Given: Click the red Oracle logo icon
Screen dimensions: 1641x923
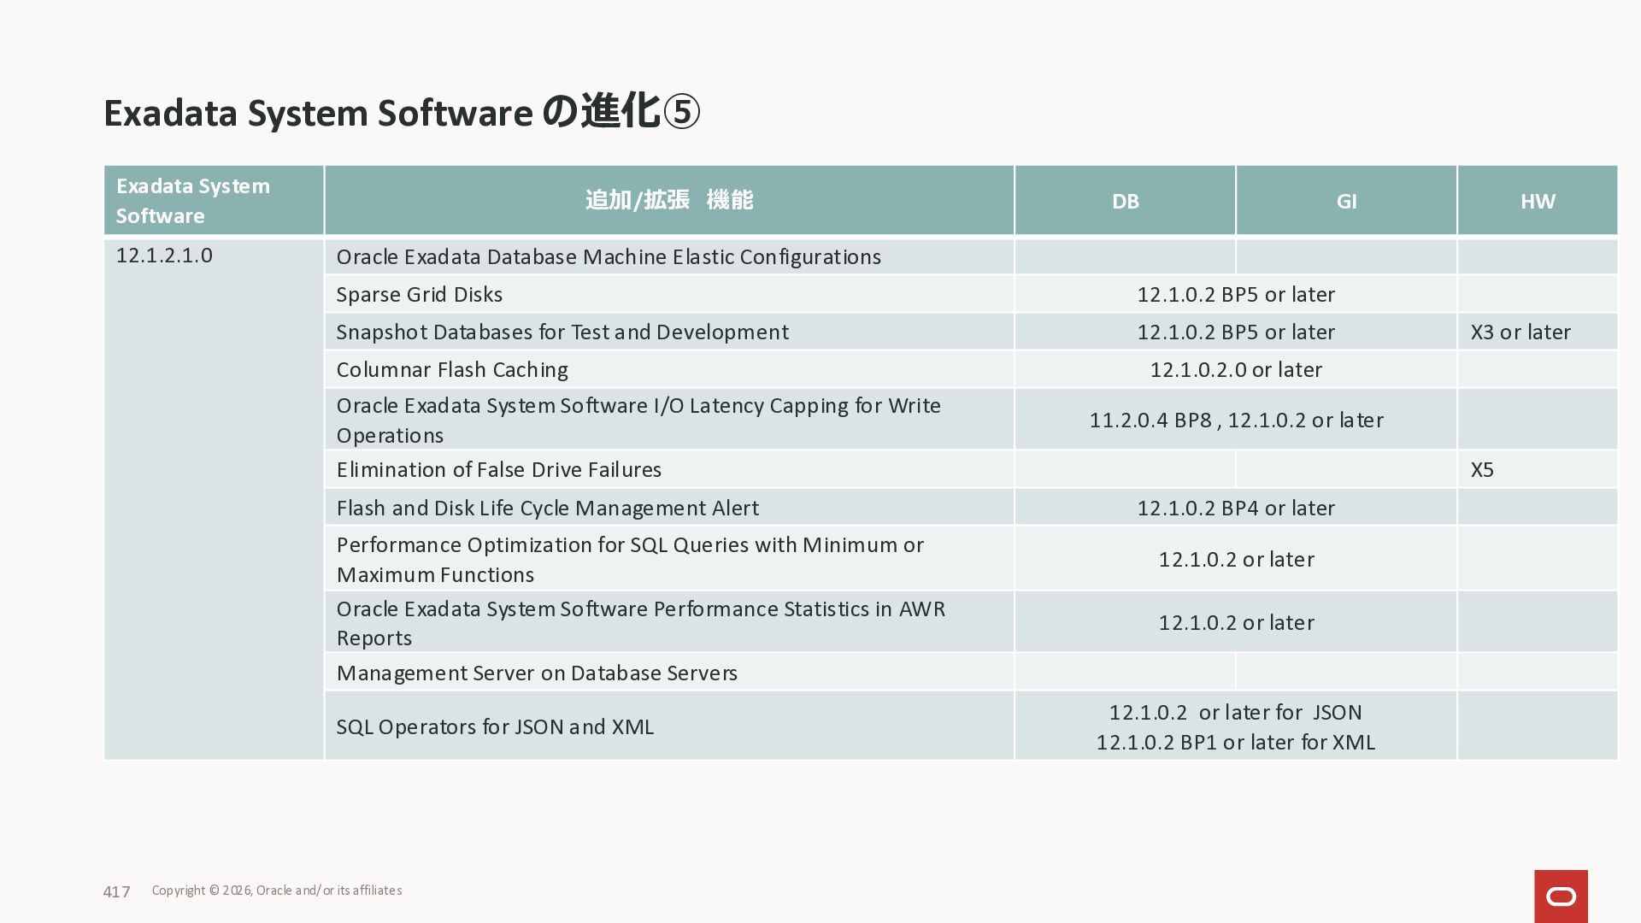Looking at the screenshot, I should [x=1561, y=896].
